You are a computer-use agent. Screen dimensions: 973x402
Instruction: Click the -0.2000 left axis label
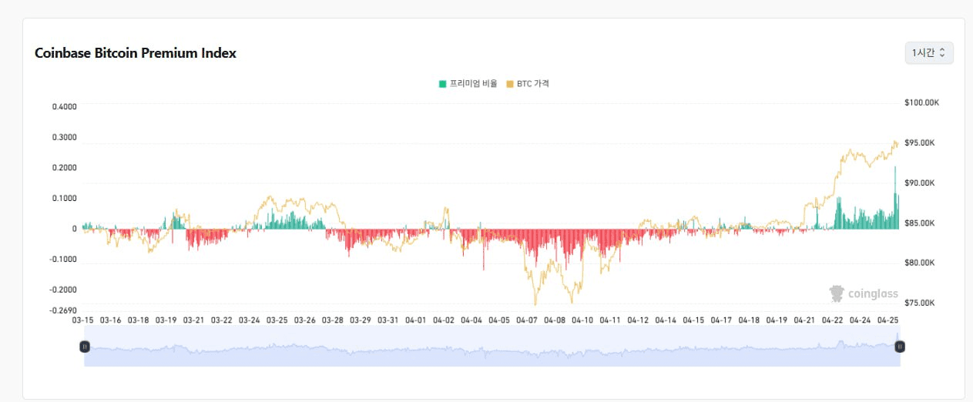tap(63, 290)
